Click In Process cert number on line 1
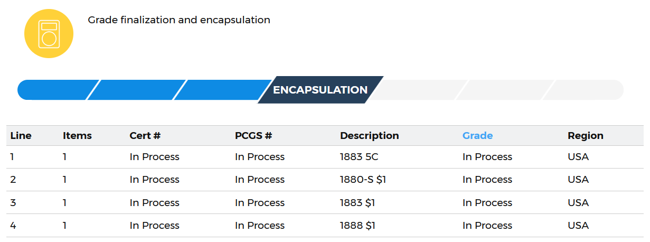 [155, 157]
